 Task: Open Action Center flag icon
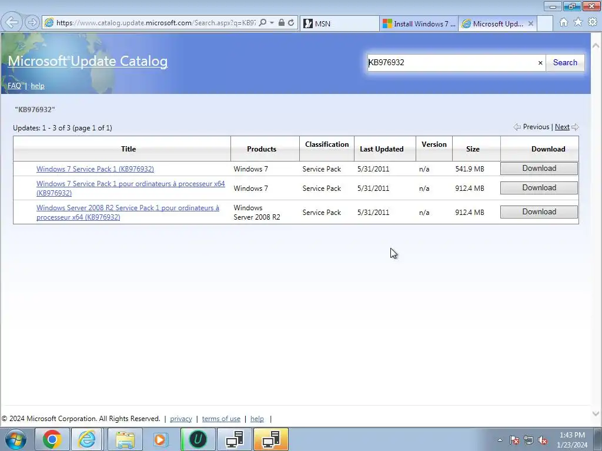click(x=514, y=440)
